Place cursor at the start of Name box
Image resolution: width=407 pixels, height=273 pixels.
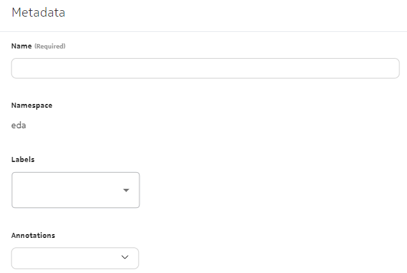coord(17,68)
